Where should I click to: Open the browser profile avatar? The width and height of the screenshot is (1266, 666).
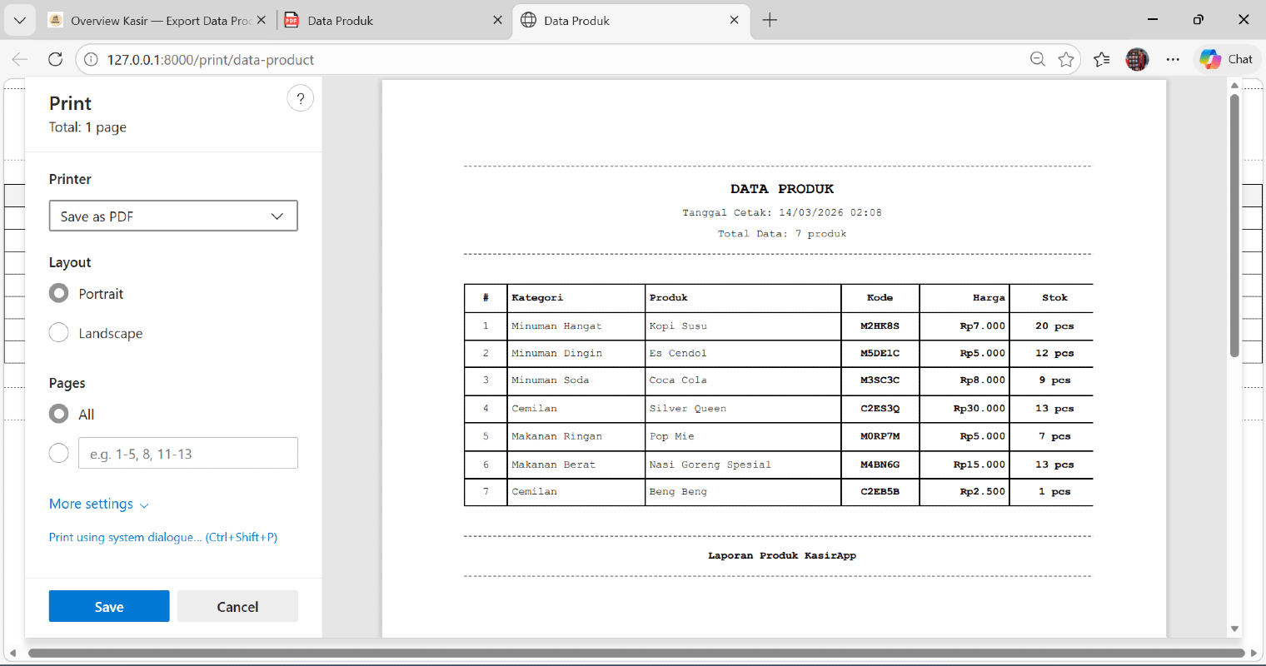click(x=1137, y=59)
